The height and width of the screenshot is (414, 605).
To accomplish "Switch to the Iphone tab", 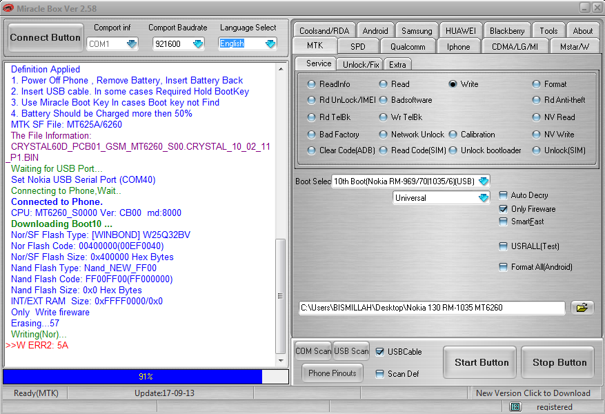I will 458,46.
